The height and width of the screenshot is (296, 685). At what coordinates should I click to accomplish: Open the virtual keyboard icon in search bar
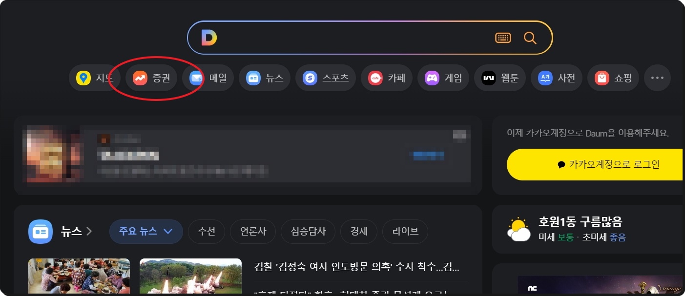click(x=503, y=38)
